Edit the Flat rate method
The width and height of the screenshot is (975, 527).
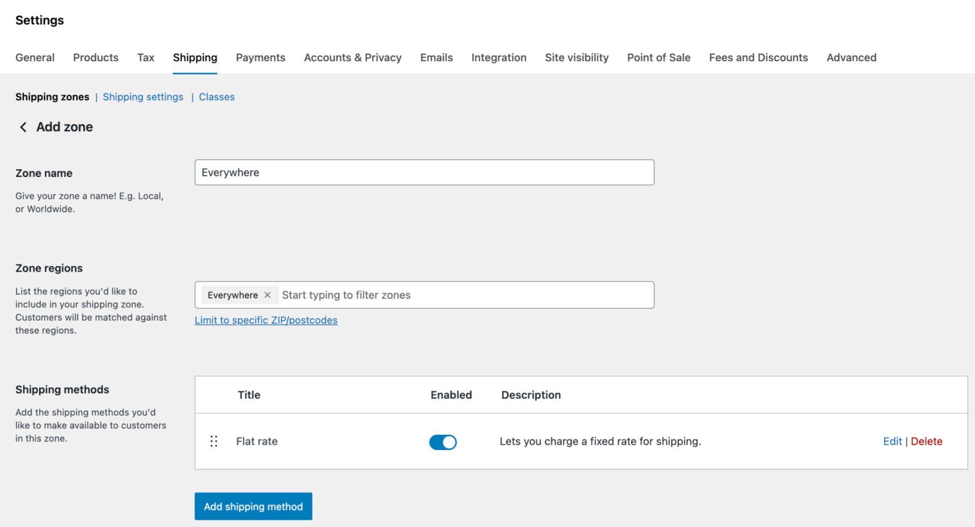click(x=892, y=441)
